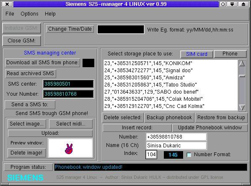Click the Change Time/Date button

tap(70, 29)
